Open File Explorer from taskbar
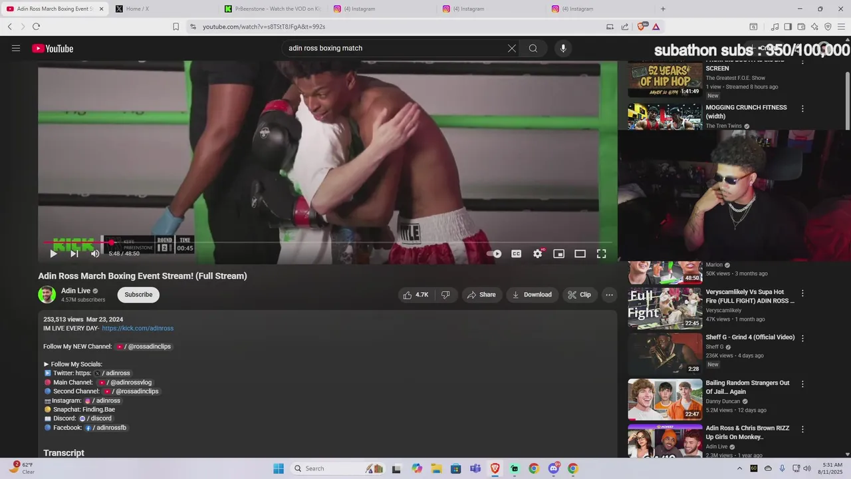851x479 pixels. tap(436, 468)
